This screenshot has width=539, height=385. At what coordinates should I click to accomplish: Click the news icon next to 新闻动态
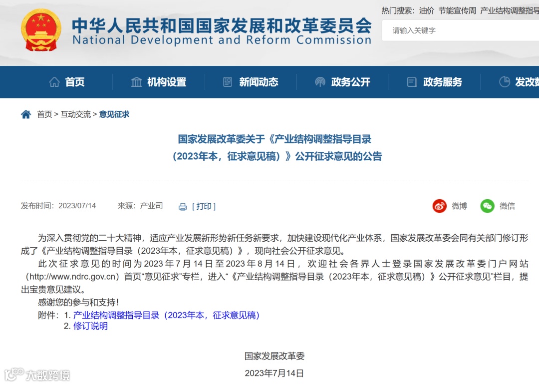[228, 82]
